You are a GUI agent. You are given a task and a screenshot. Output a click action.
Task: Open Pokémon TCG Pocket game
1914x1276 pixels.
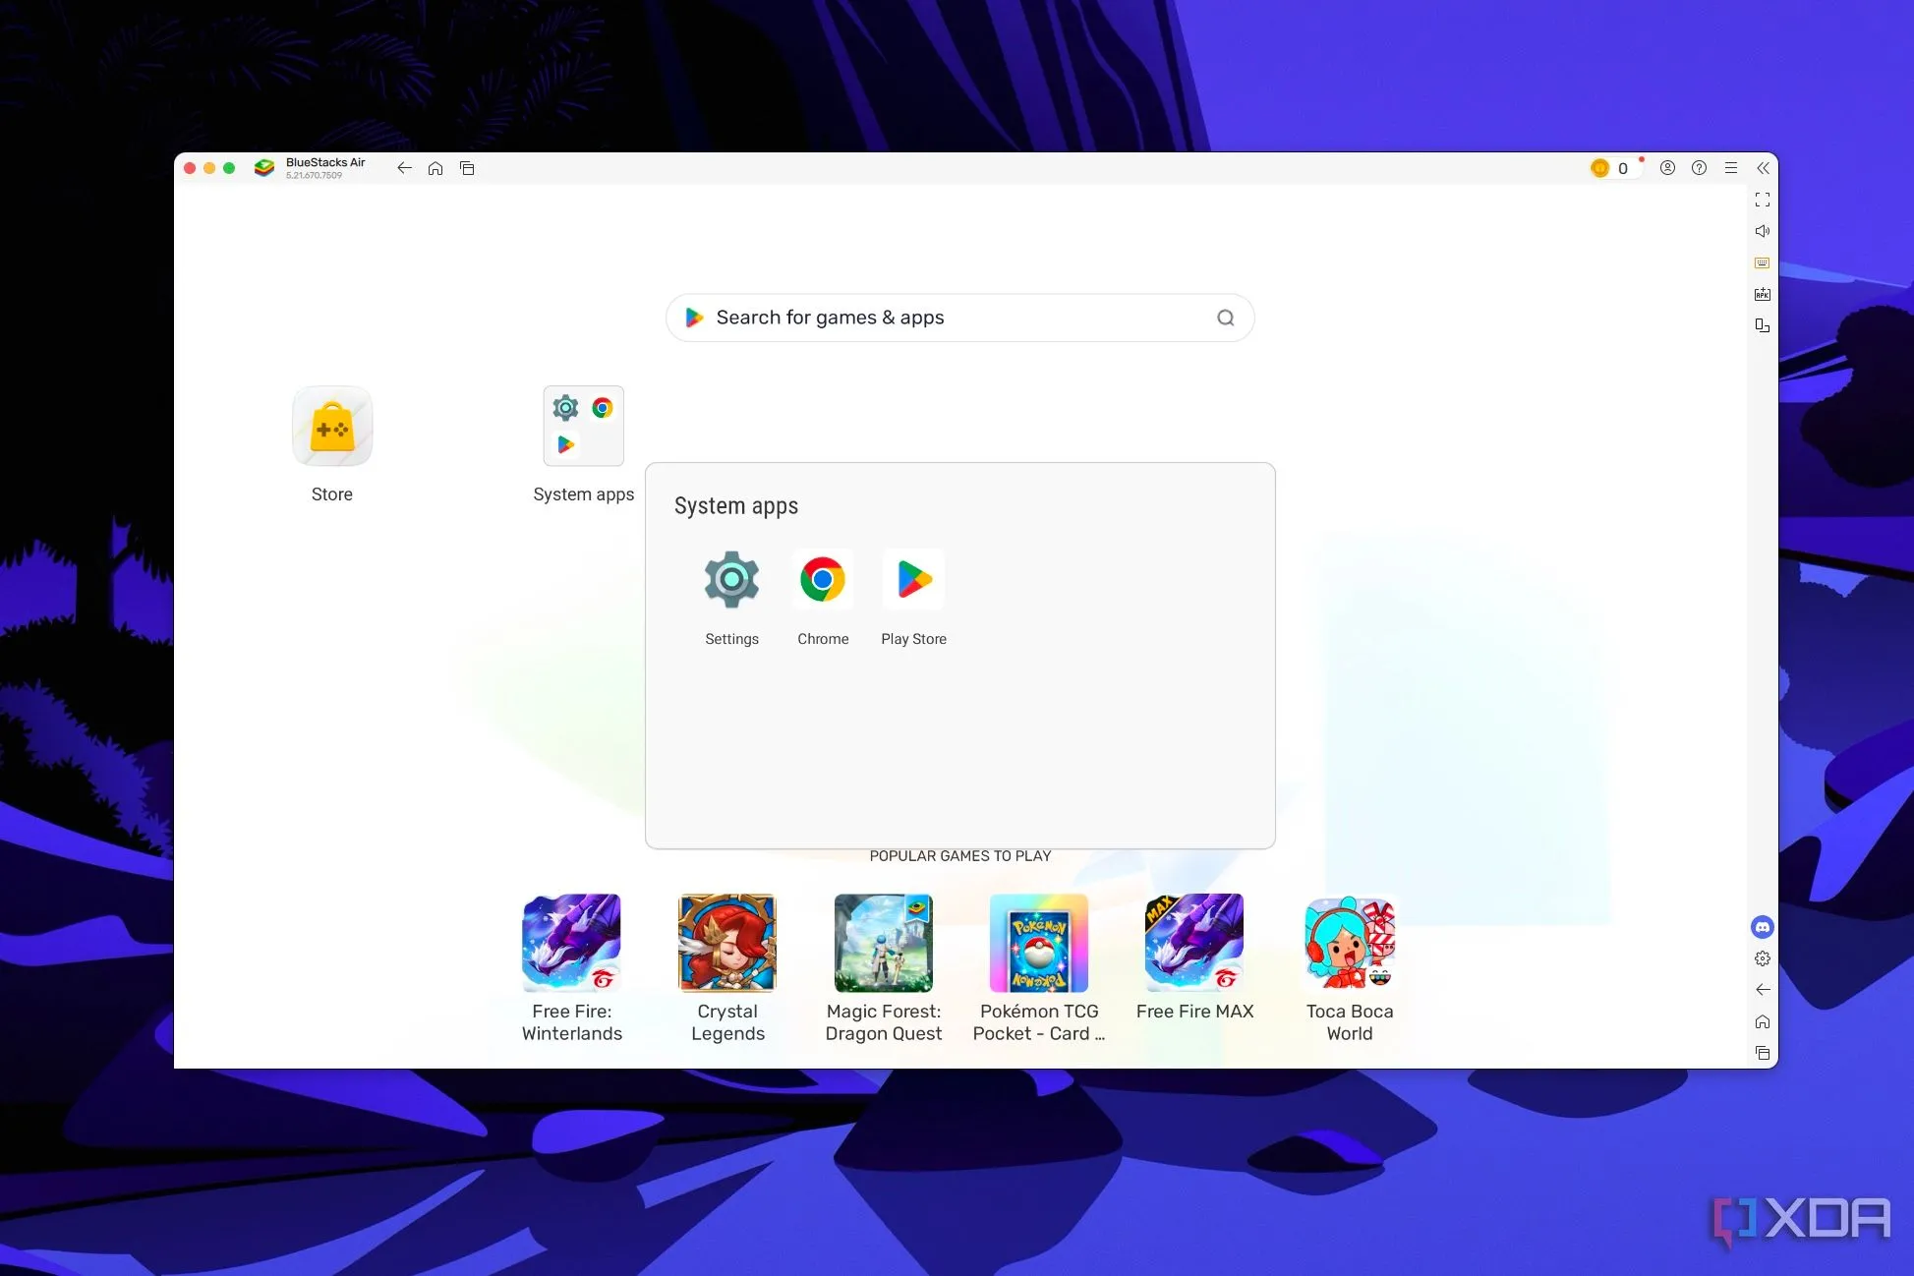(1039, 943)
